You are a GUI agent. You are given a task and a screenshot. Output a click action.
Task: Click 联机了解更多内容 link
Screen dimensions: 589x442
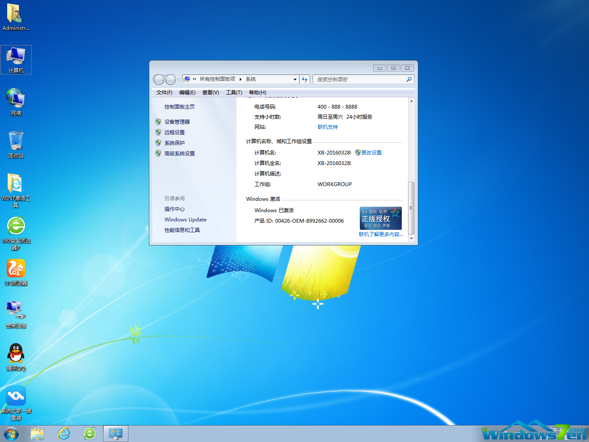coord(381,234)
